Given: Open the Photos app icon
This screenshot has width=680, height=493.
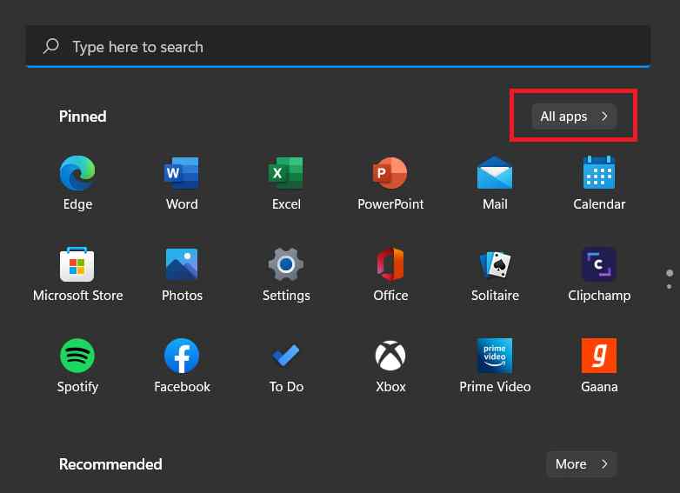Looking at the screenshot, I should click(182, 264).
